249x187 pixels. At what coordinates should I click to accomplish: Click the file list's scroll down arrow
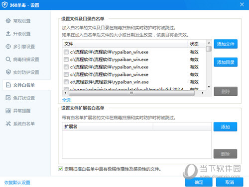click(x=209, y=87)
